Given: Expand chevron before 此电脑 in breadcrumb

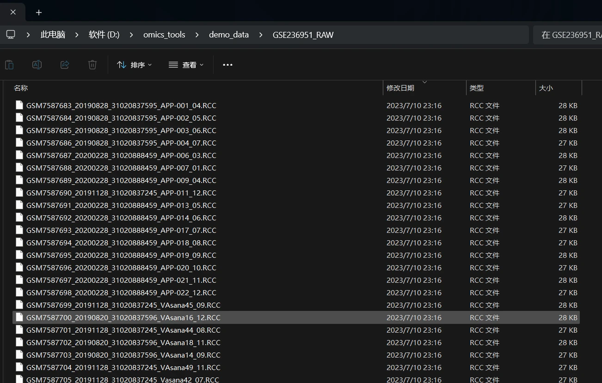Looking at the screenshot, I should (x=28, y=35).
